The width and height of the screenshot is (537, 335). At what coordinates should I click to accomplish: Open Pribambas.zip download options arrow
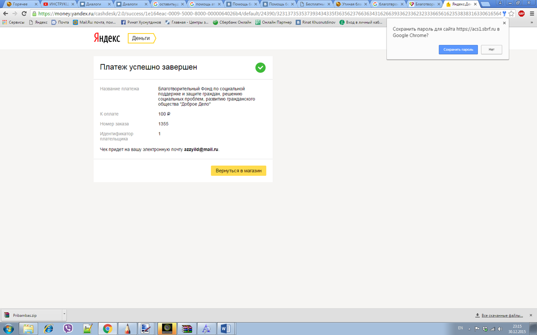point(64,315)
